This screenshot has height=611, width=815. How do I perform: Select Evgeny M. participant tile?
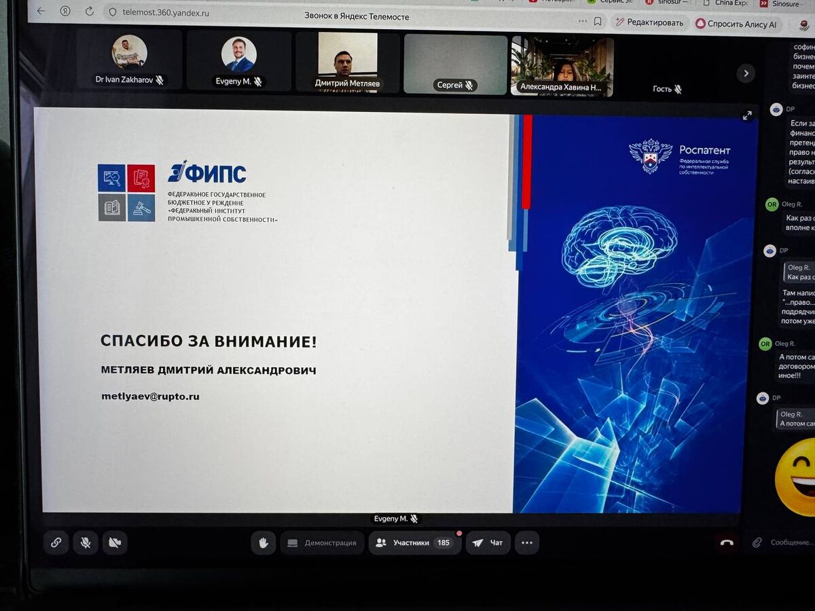238,61
